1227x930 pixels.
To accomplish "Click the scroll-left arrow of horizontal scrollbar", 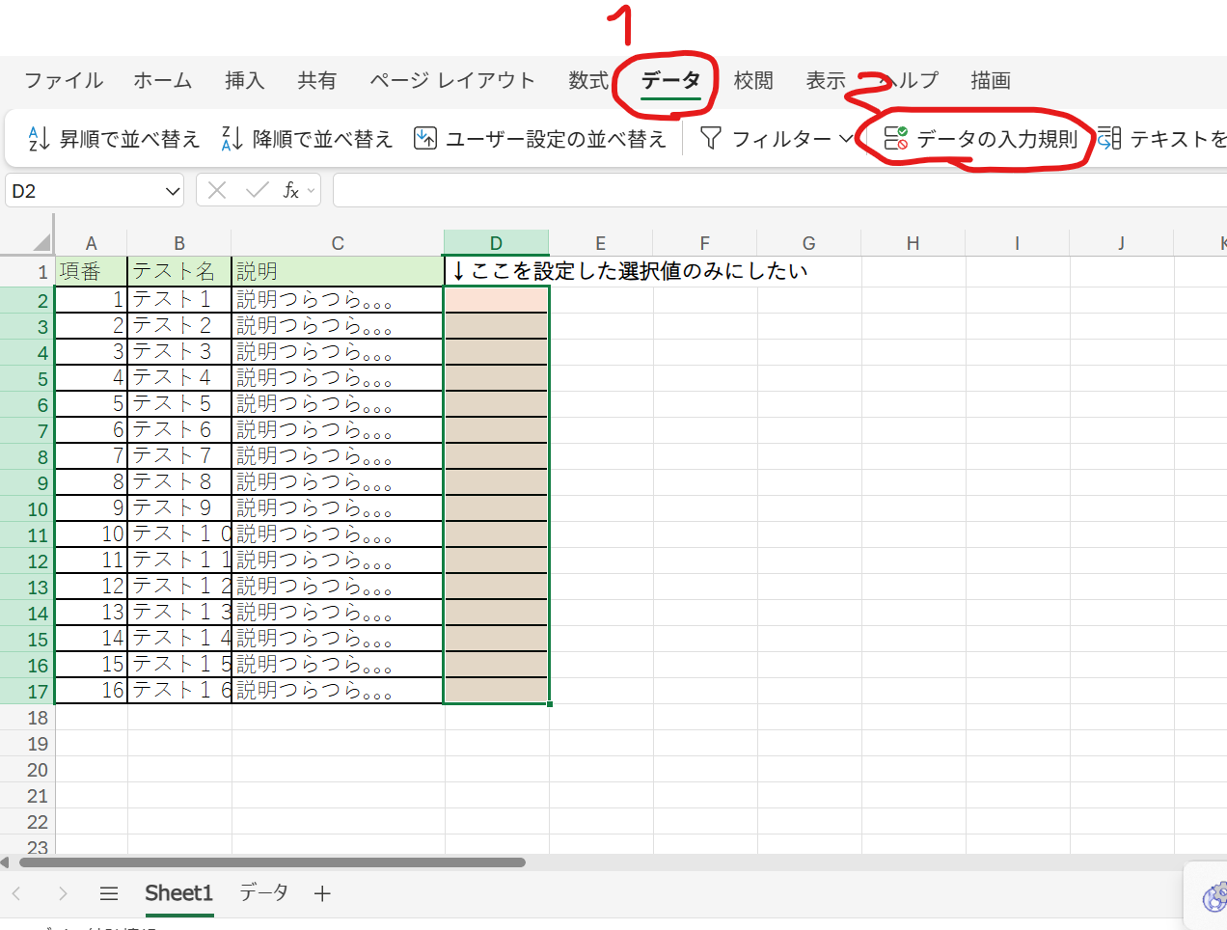I will point(5,862).
